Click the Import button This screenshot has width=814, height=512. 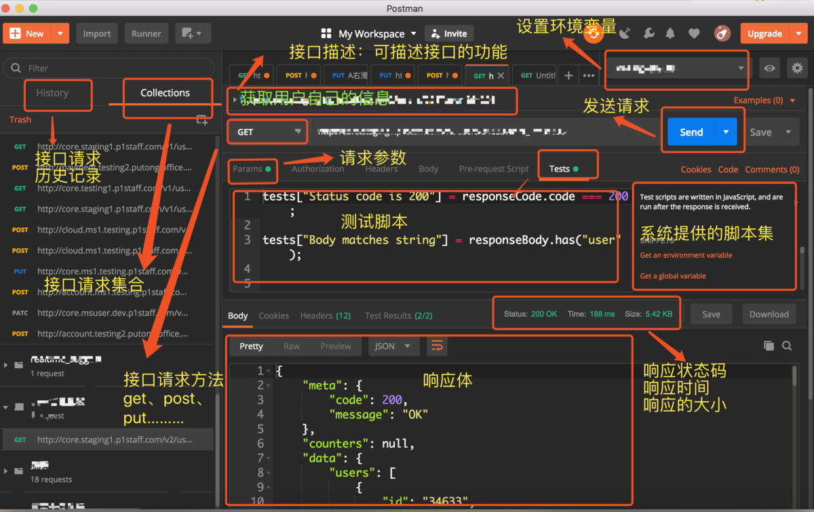(x=97, y=33)
